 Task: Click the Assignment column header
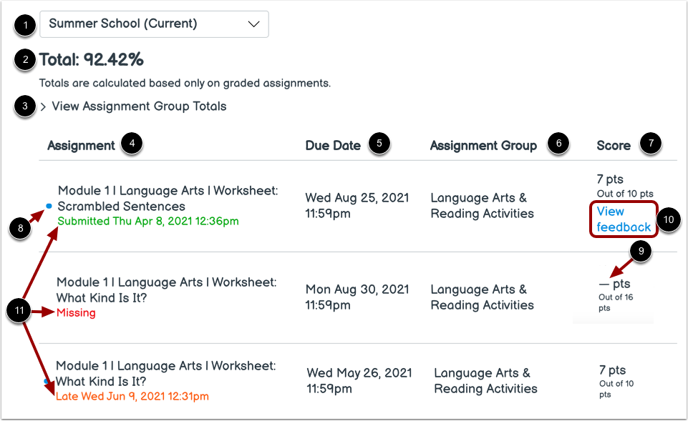coord(81,144)
